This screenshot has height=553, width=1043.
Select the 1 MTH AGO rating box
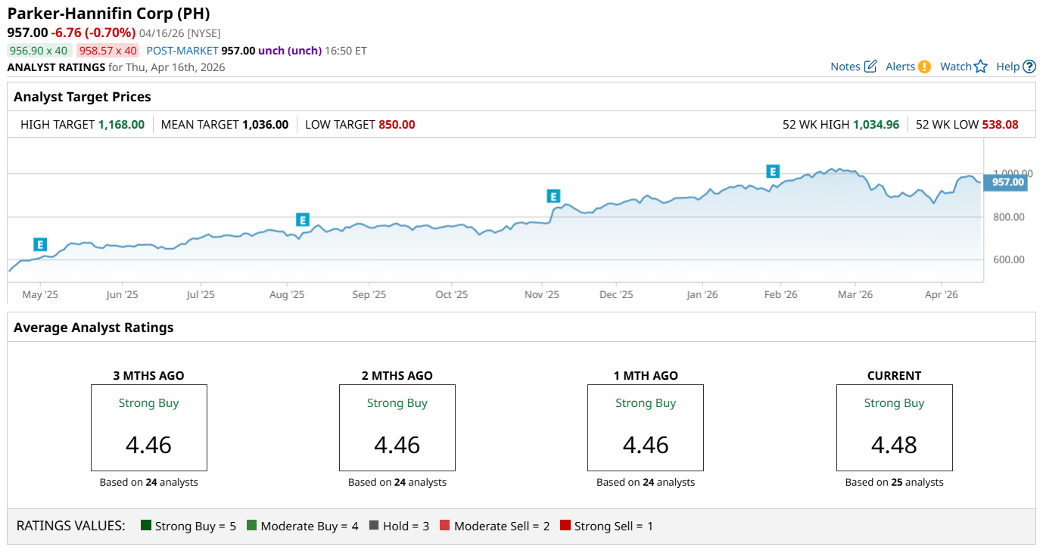point(646,427)
